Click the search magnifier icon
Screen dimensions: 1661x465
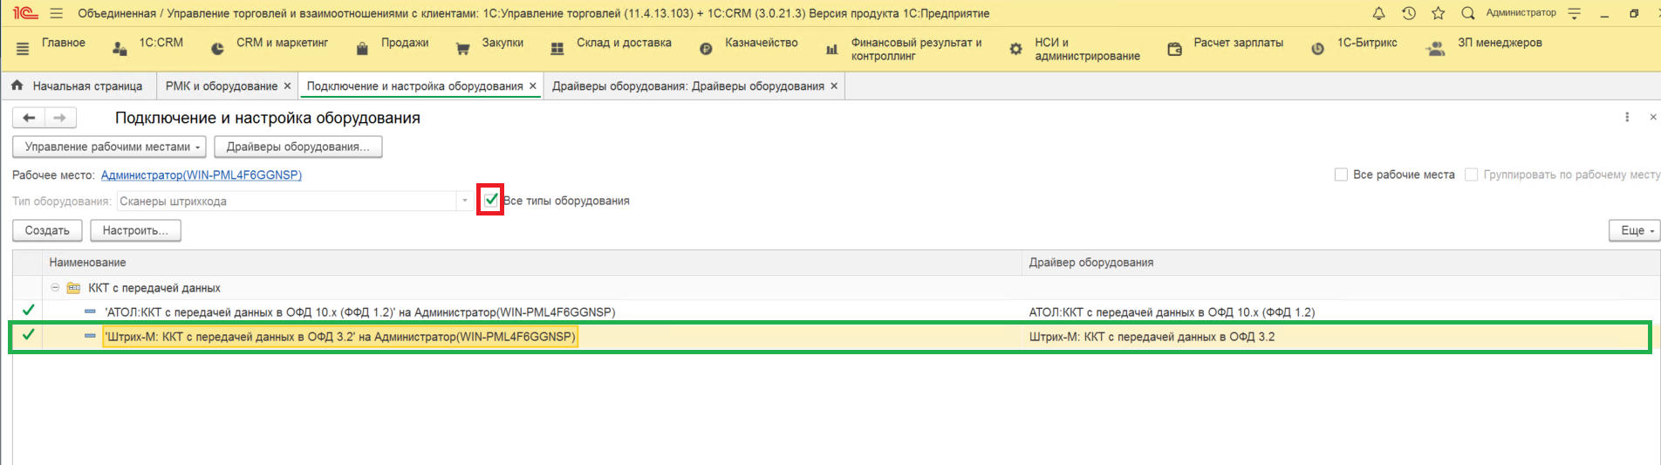[x=1467, y=13]
